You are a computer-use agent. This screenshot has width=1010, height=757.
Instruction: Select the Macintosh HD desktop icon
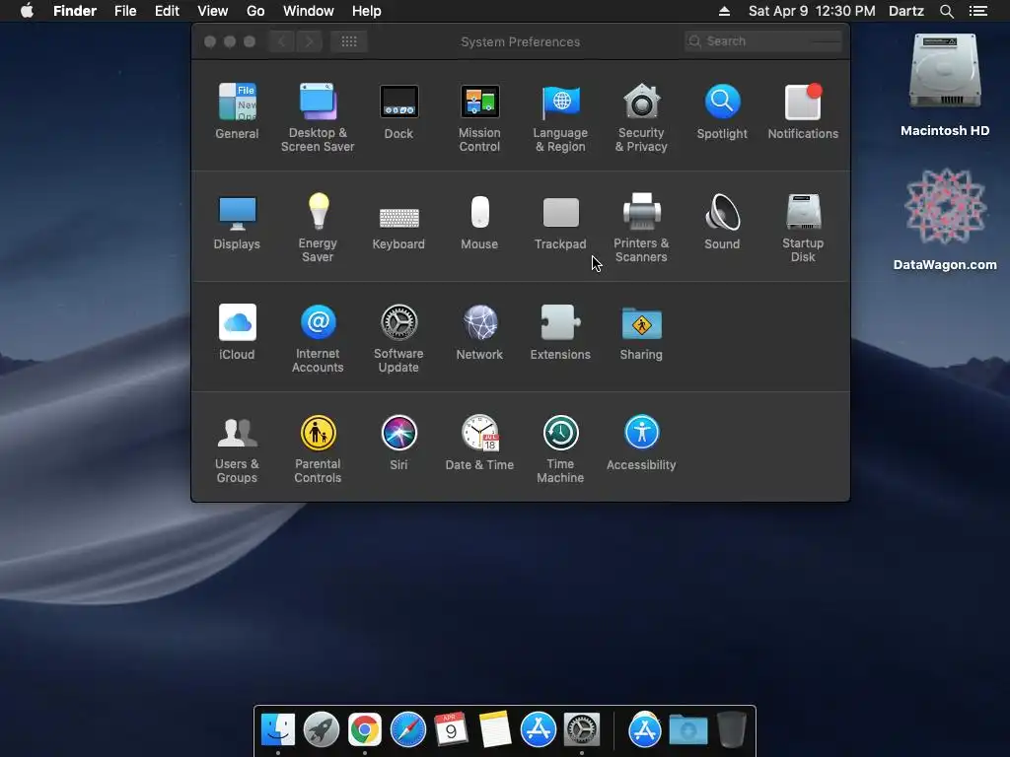(945, 85)
